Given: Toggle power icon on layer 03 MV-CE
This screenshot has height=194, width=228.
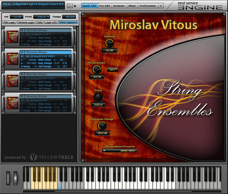Looking at the screenshot, I should coord(22,74).
